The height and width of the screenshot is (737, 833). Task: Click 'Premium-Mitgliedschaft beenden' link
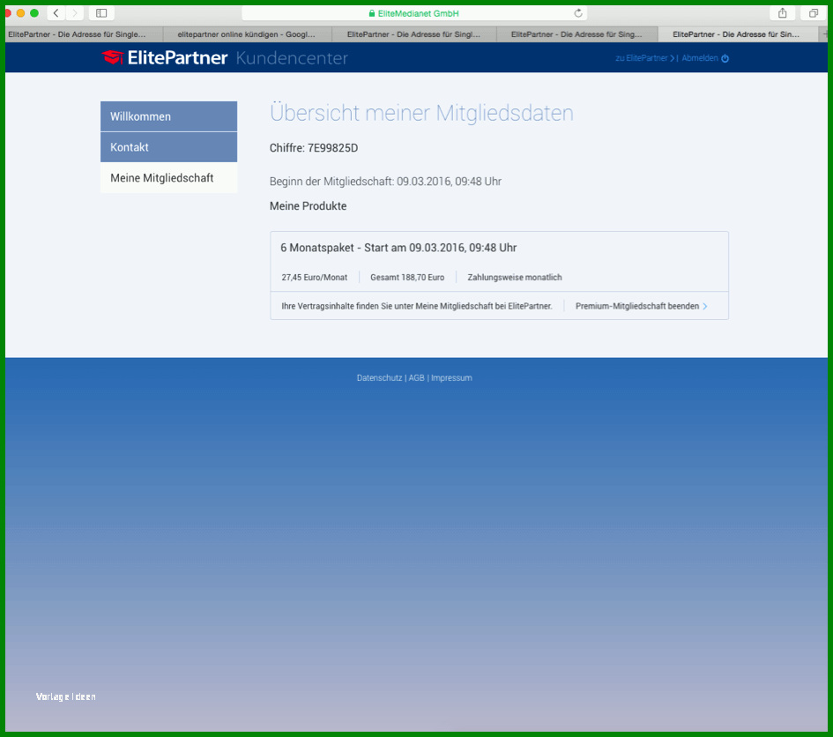pyautogui.click(x=637, y=306)
